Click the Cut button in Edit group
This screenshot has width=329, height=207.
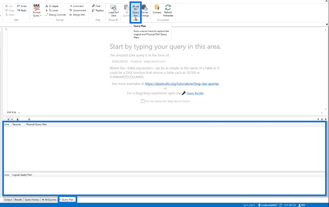click(9, 6)
